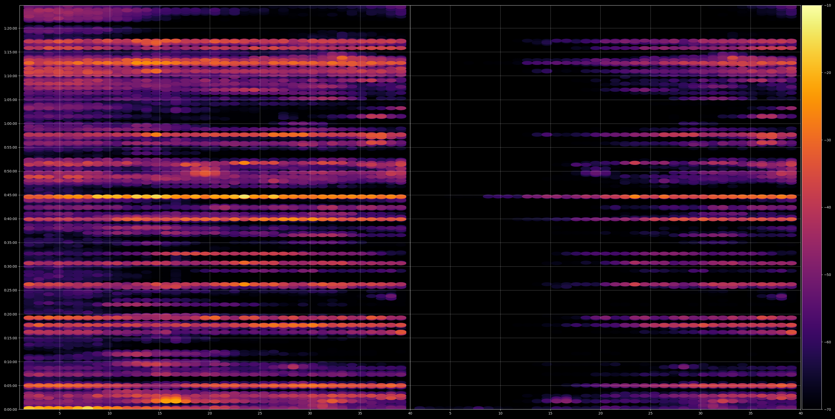This screenshot has height=419, width=835.
Task: Click x-axis tick 15 of the right subplot
Action: tap(550, 413)
